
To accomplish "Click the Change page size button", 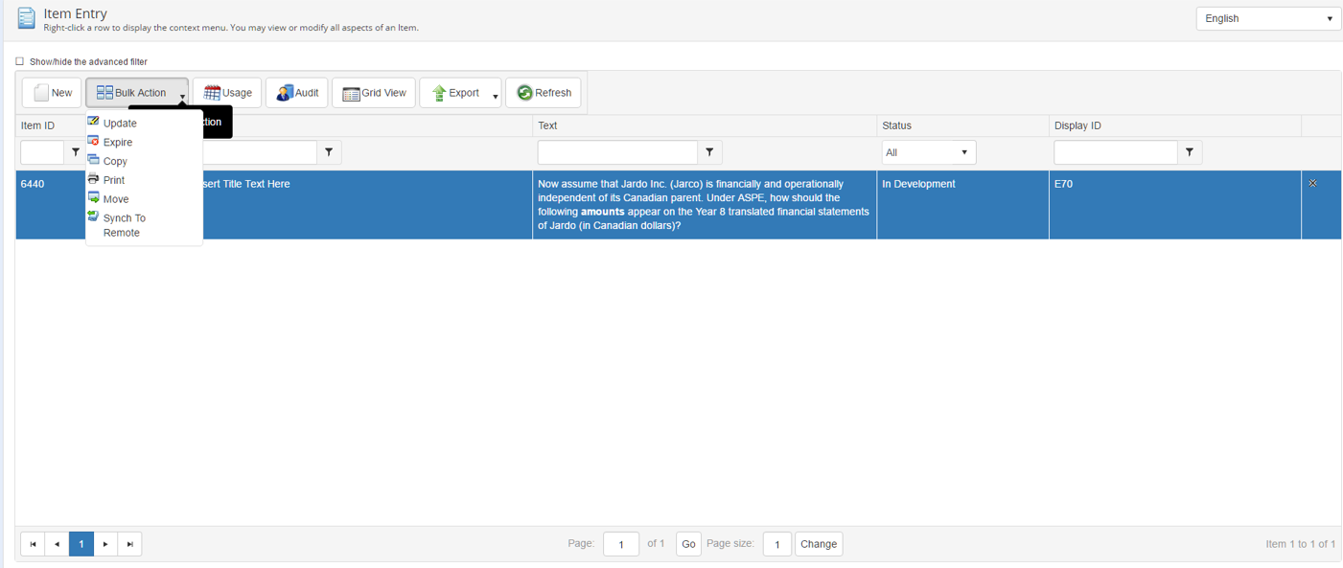I will click(818, 544).
